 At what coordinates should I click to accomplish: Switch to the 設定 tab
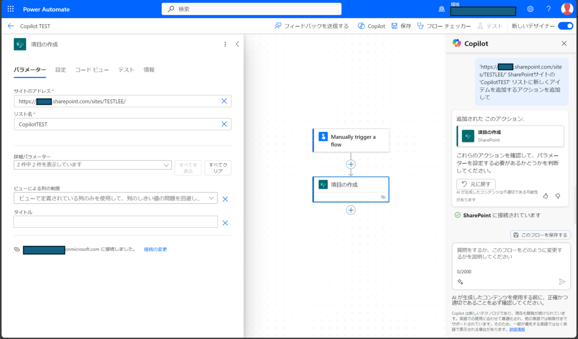[x=61, y=70]
